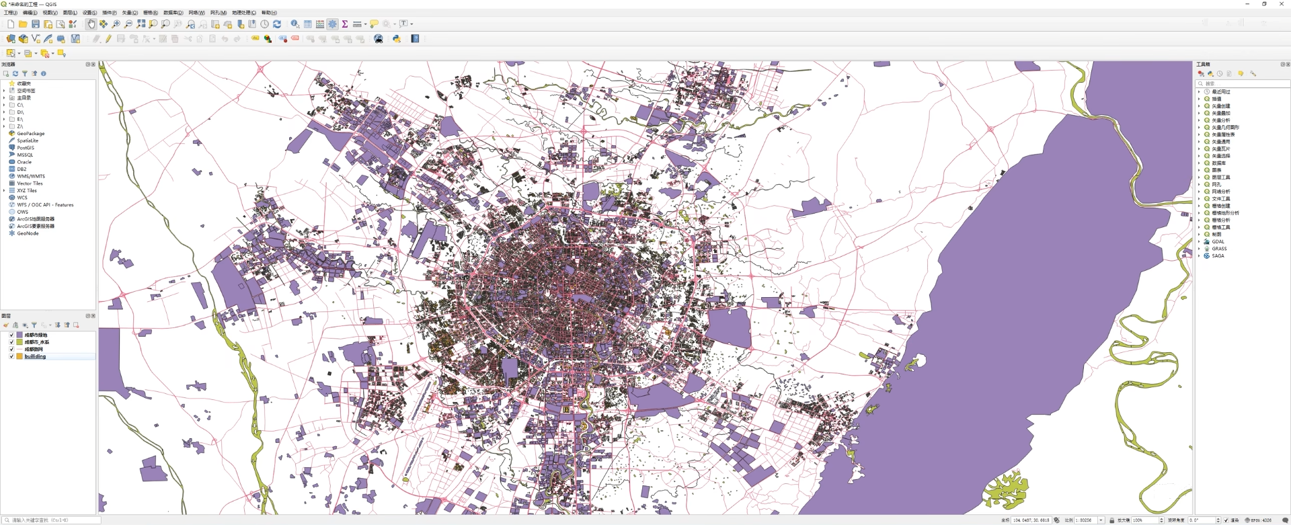The height and width of the screenshot is (525, 1291).
Task: Click the Identify Features info tool
Action: pyautogui.click(x=295, y=24)
